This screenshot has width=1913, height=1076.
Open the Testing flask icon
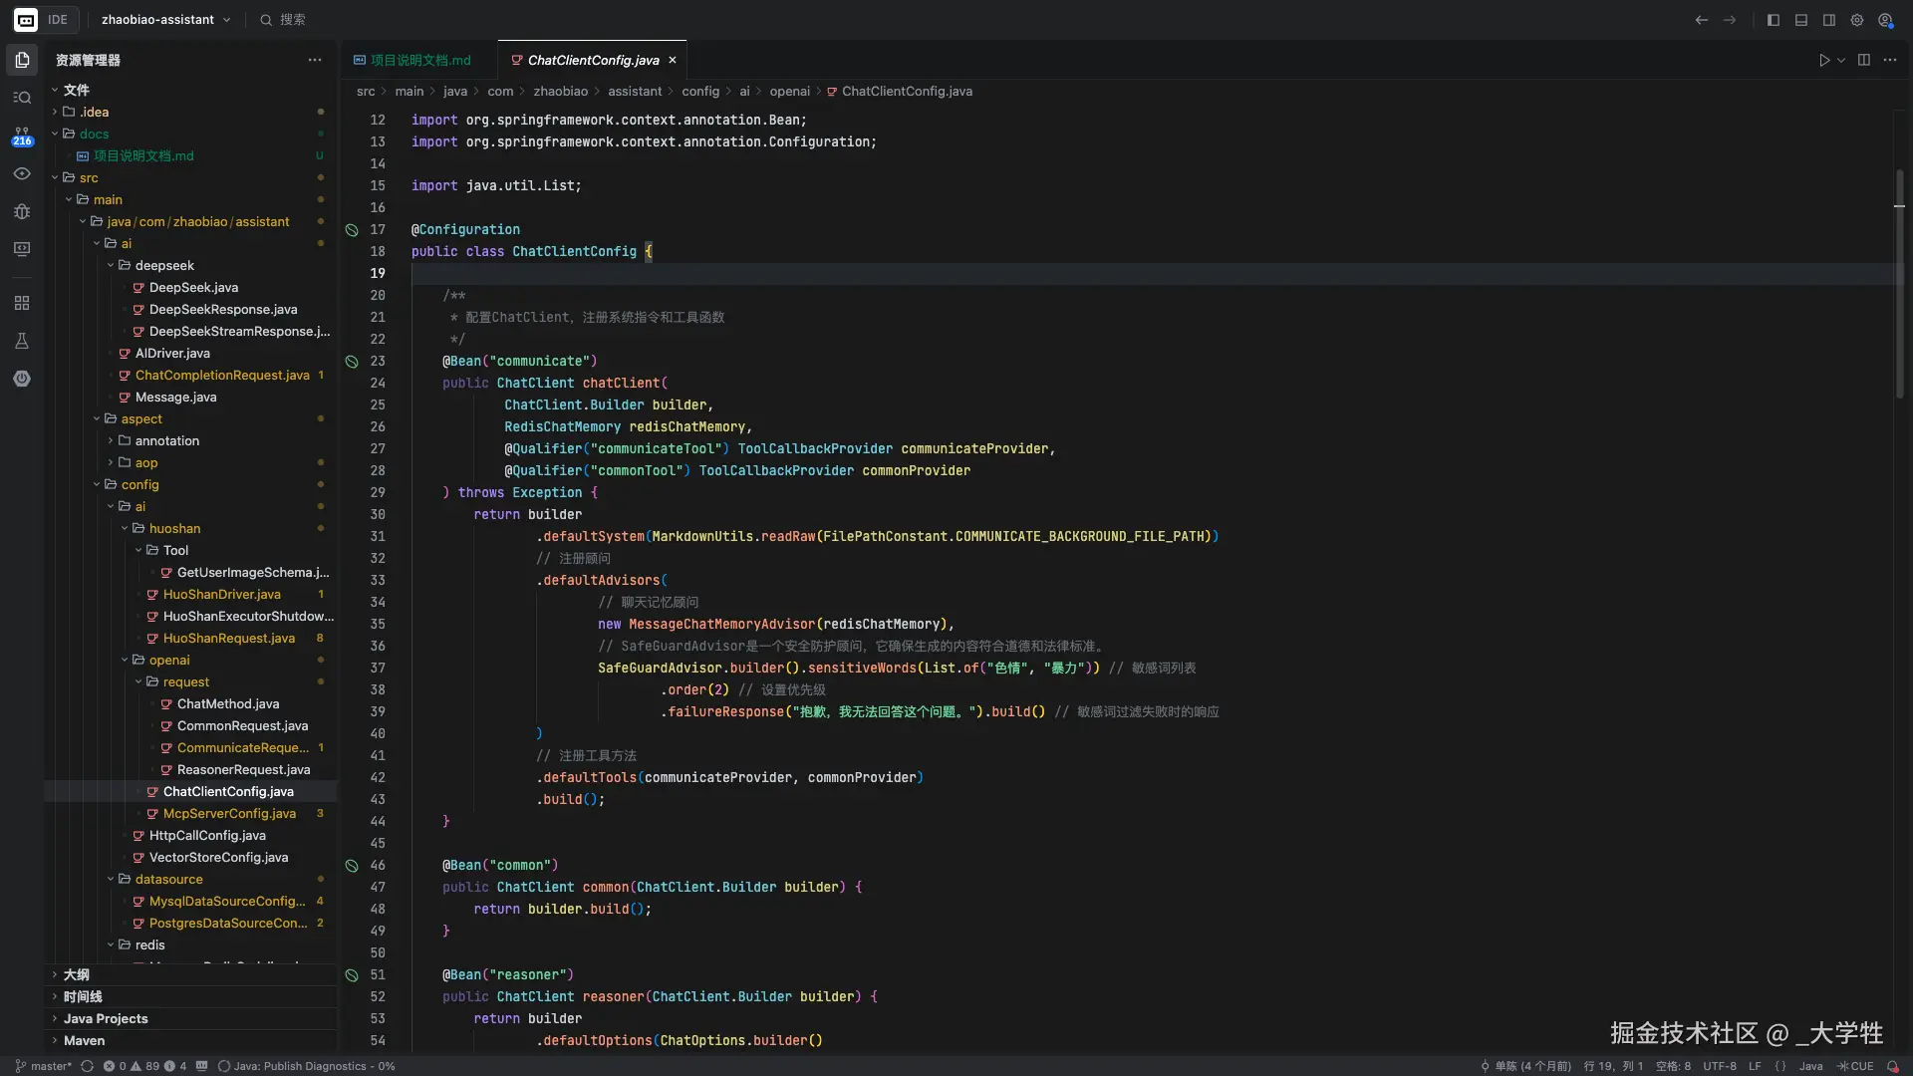click(22, 341)
